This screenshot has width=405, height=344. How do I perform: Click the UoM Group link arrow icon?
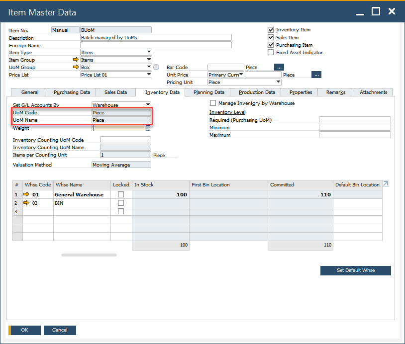pyautogui.click(x=76, y=67)
